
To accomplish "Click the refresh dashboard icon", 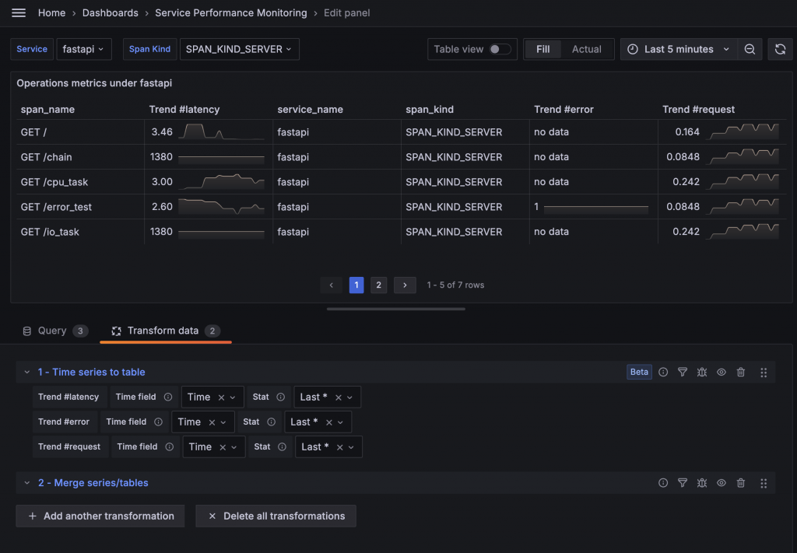I will [x=780, y=49].
